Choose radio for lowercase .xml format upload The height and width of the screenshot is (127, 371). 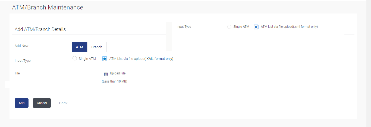[256, 27]
